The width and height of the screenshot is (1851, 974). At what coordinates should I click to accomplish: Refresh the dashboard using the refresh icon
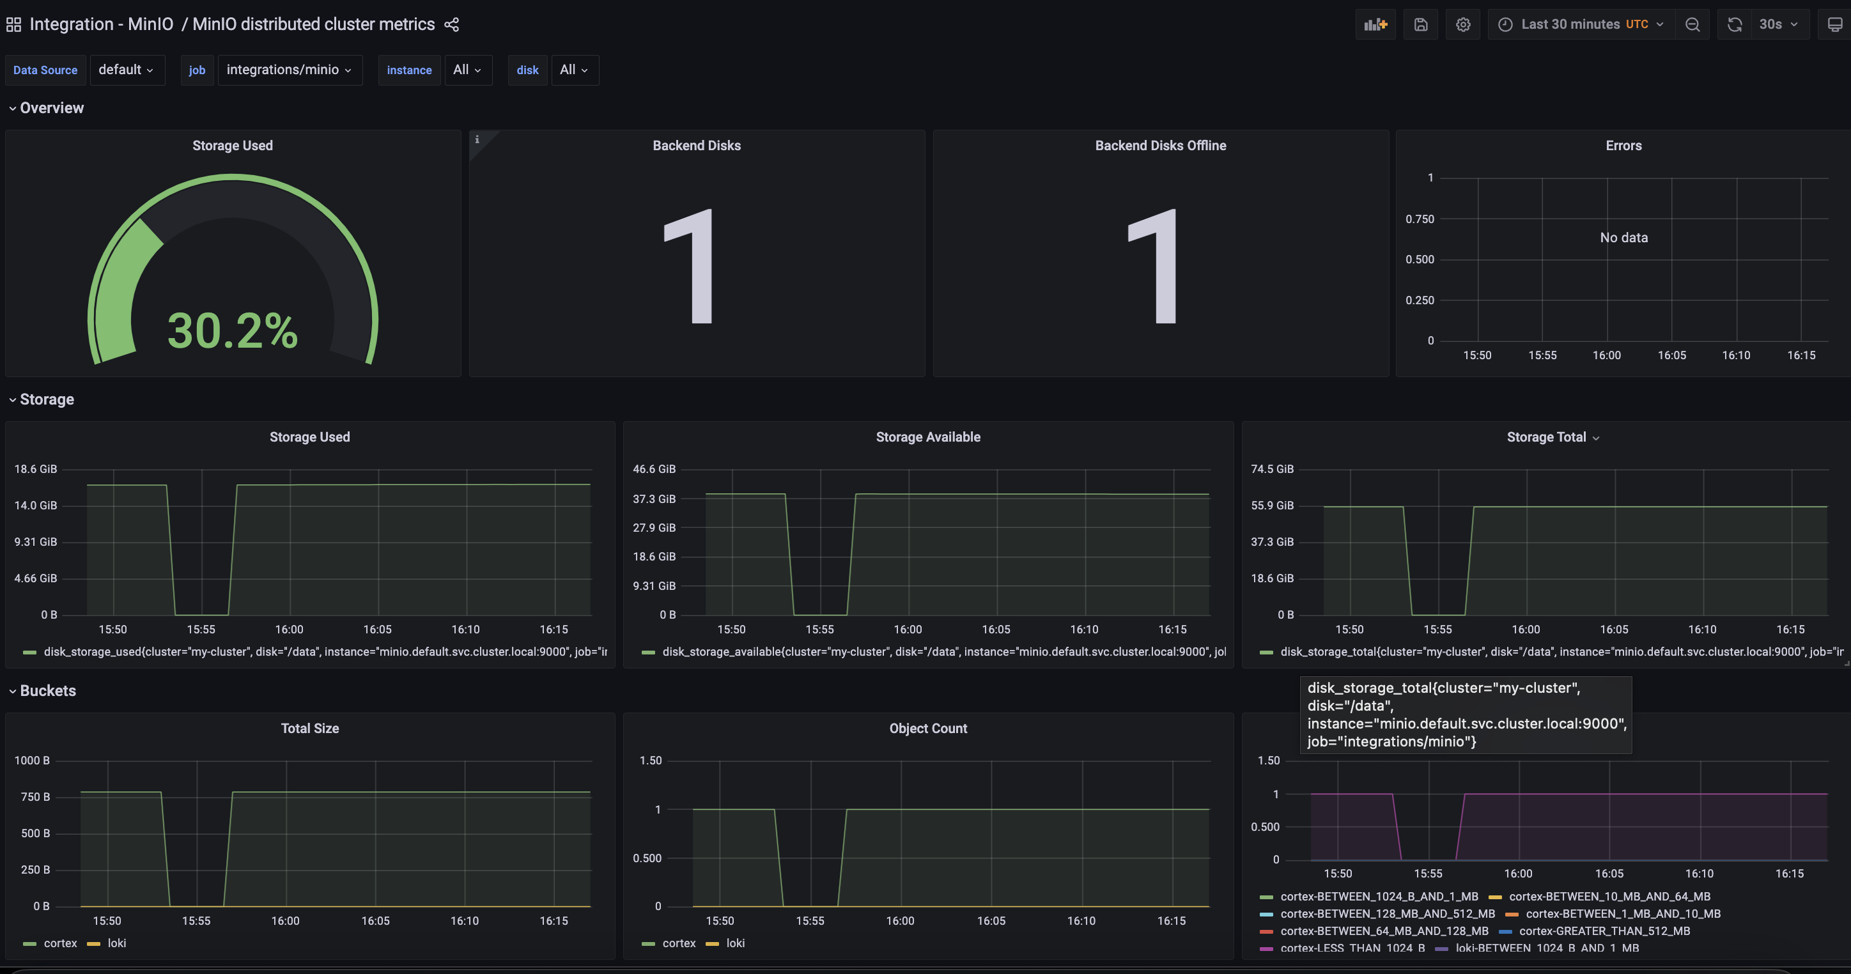click(1735, 24)
